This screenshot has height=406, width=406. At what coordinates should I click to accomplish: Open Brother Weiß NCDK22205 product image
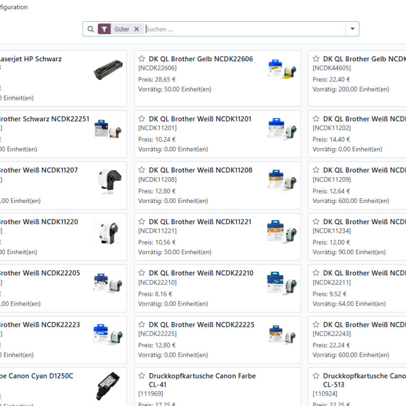pos(108,282)
